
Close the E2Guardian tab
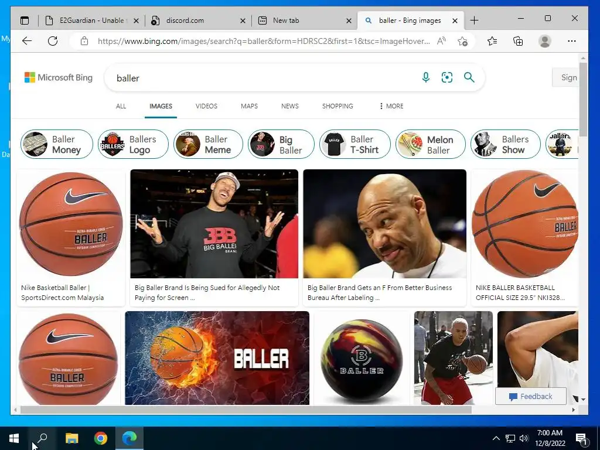click(x=136, y=21)
